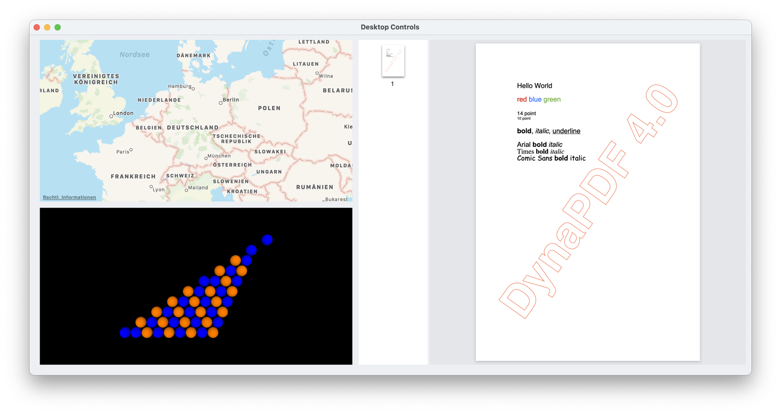Click the Berlin city label on the map
This screenshot has height=414, width=781.
pyautogui.click(x=231, y=100)
